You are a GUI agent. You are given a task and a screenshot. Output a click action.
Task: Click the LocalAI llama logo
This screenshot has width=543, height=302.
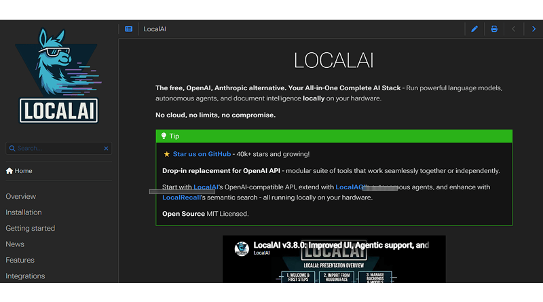[x=58, y=75]
